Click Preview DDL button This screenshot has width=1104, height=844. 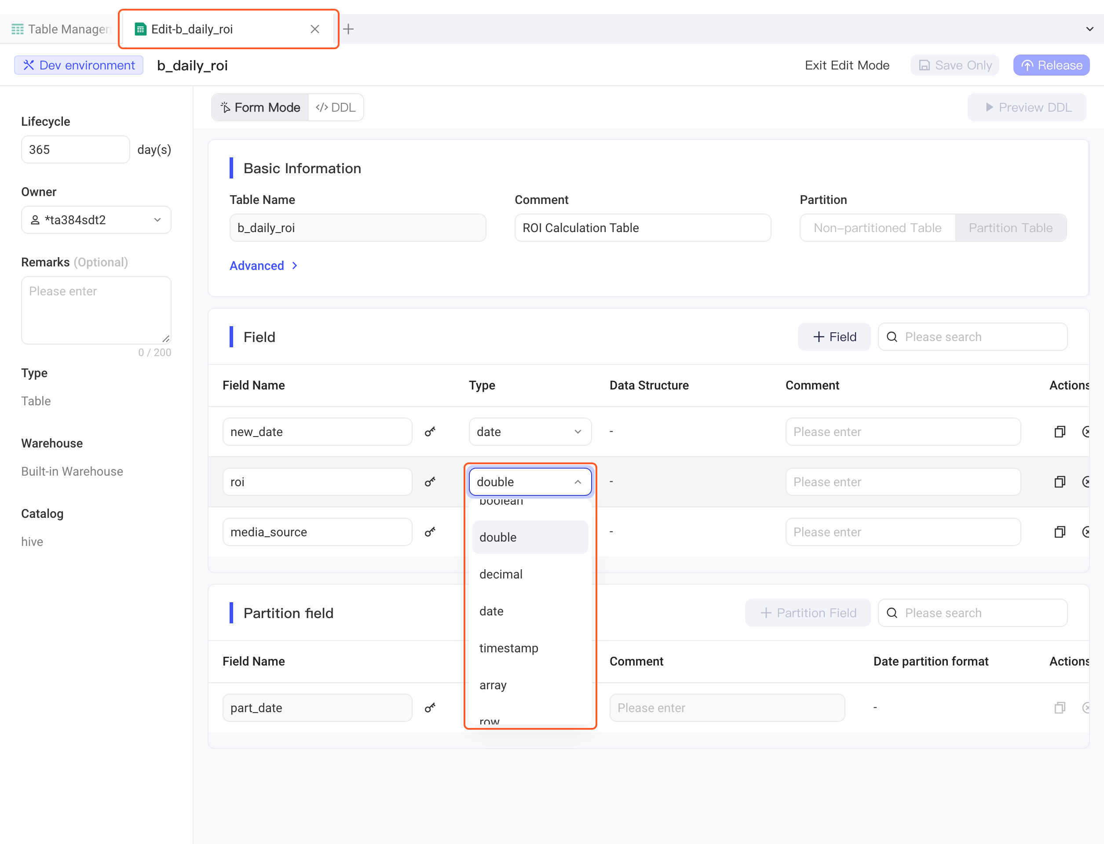coord(1027,108)
